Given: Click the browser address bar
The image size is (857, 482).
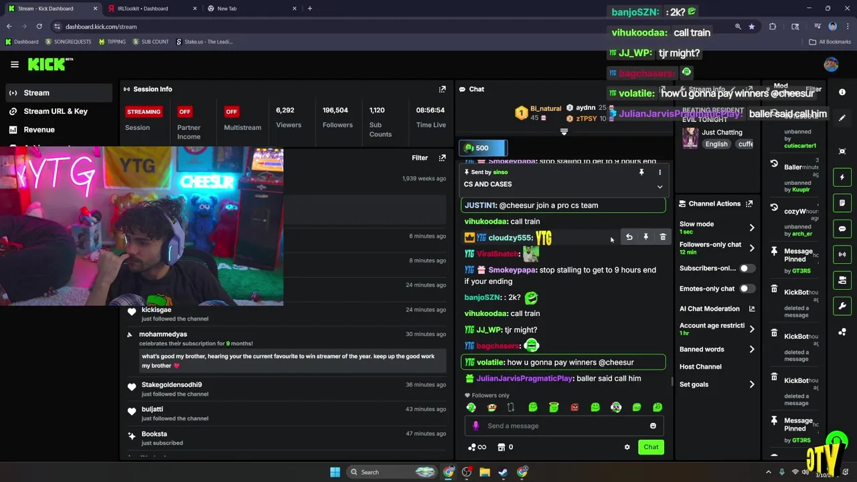Looking at the screenshot, I should tap(395, 26).
